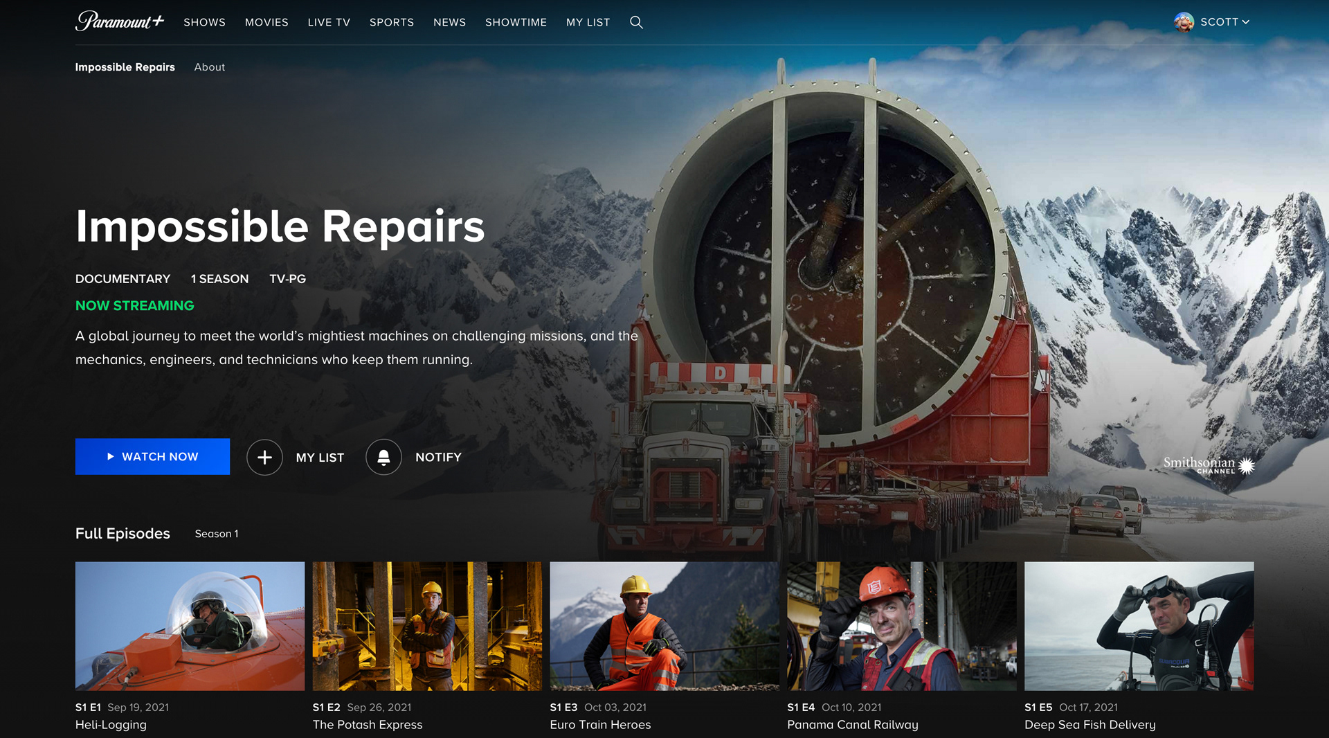Open The Potash Express thumbnail
The width and height of the screenshot is (1329, 738).
click(x=427, y=626)
